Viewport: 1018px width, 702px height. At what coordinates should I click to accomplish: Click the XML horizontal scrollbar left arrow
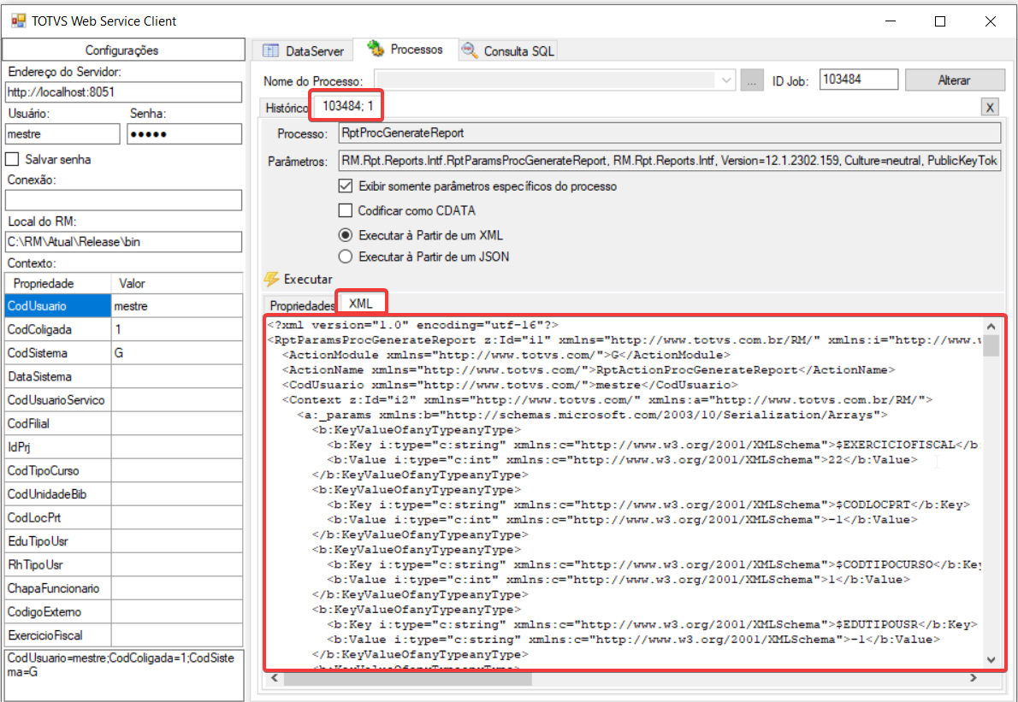click(x=274, y=678)
